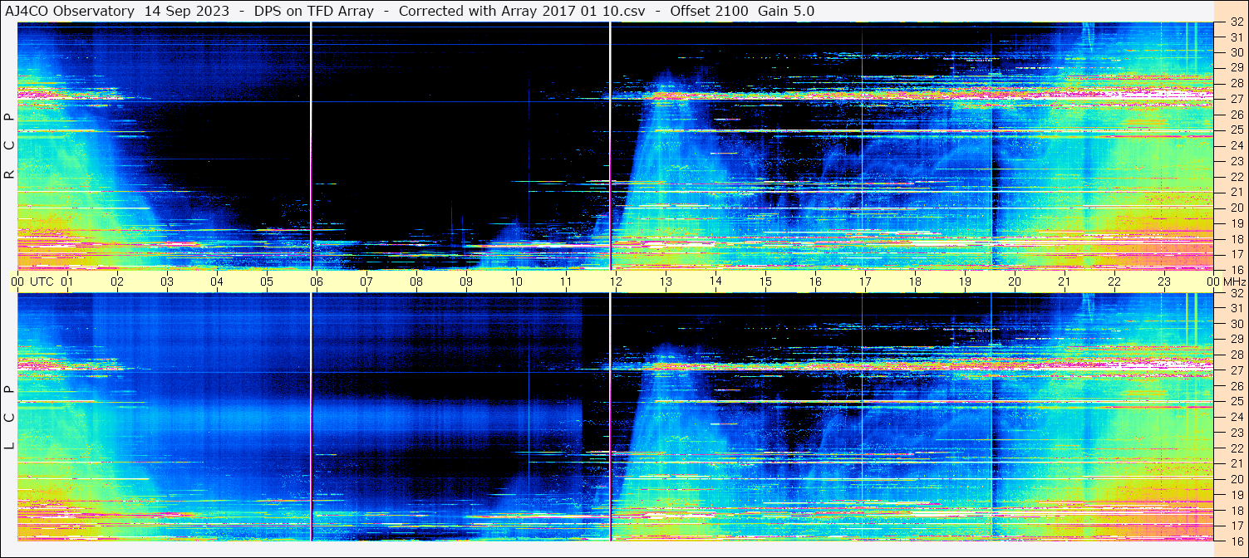
Task: Click the 18 UTC hour tick label
Action: (915, 281)
